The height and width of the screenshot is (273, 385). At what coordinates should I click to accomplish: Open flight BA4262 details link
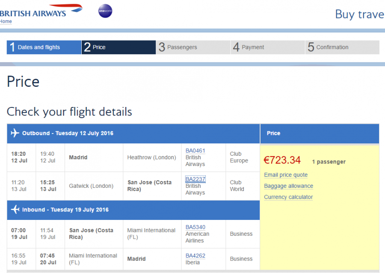pos(195,256)
